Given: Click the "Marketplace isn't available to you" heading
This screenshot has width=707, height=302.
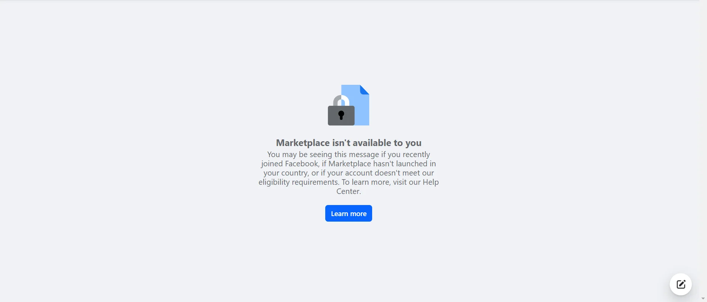Looking at the screenshot, I should pos(349,143).
